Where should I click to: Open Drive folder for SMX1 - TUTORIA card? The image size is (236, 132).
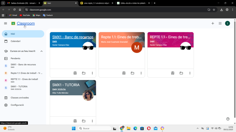point(84,121)
